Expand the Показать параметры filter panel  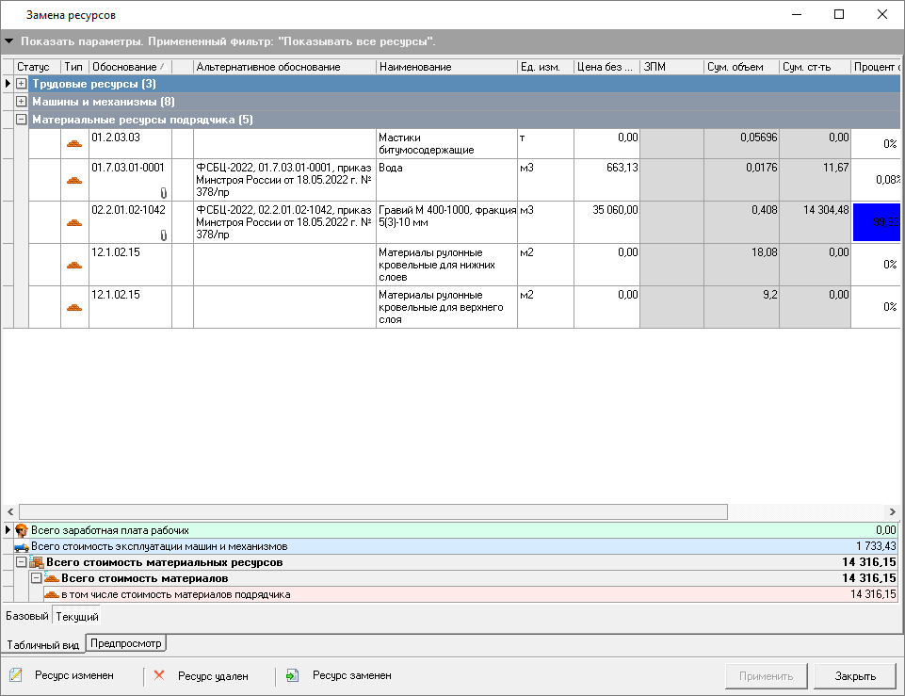8,41
